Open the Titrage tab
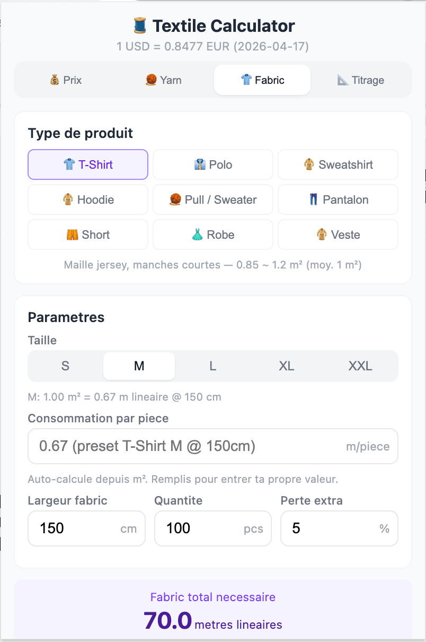This screenshot has height=642, width=426. coord(361,80)
